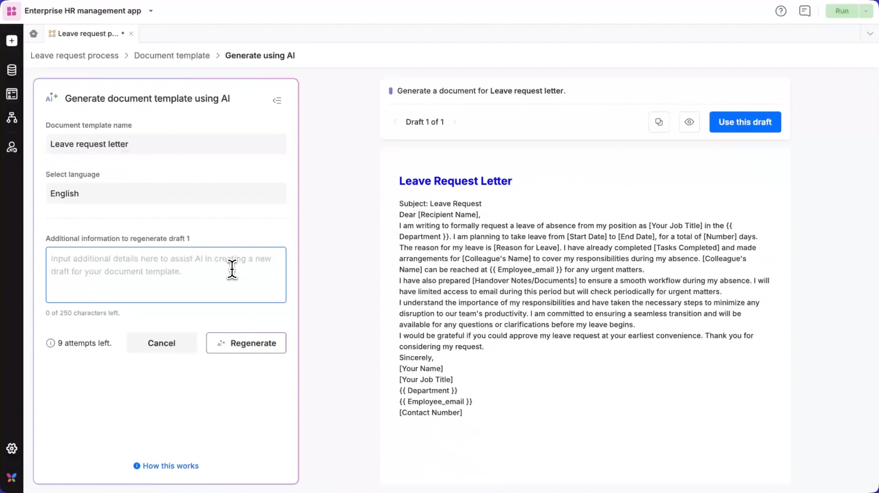Open the user roles icon in sidebar
Screen dimensions: 879x493
pos(12,147)
